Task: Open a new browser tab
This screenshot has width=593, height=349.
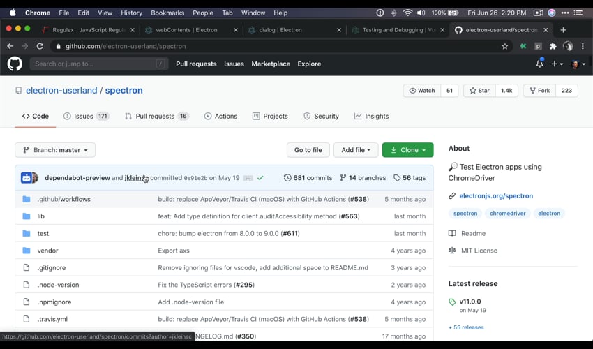Action: (x=564, y=30)
